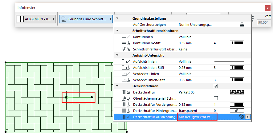The width and height of the screenshot is (273, 135).
Task: Click the Aufsichtslinien line icon
Action: point(126,62)
